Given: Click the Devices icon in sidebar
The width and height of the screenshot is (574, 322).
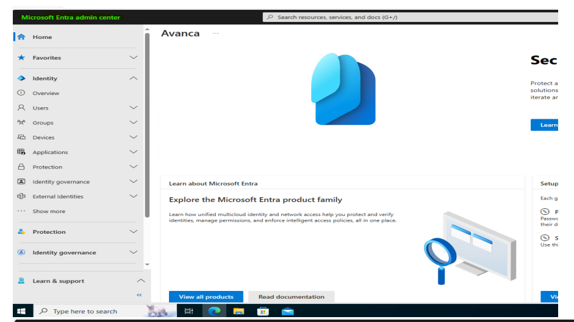Looking at the screenshot, I should click(21, 137).
